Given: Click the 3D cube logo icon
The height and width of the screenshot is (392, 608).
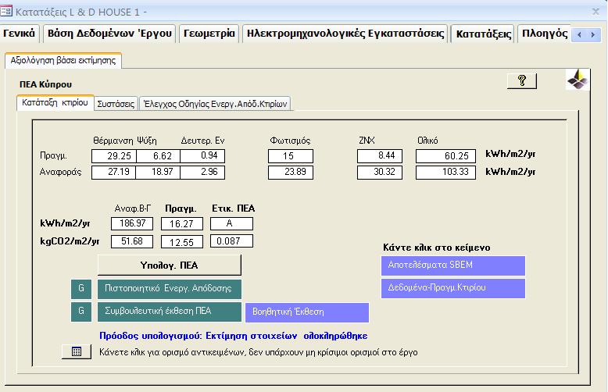Looking at the screenshot, I should 578,80.
